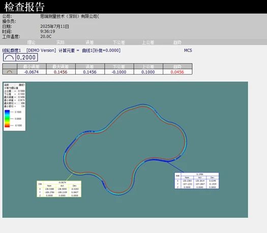Click the date value 2025年7月11日
Screen dimensions: 267x233
[54, 26]
